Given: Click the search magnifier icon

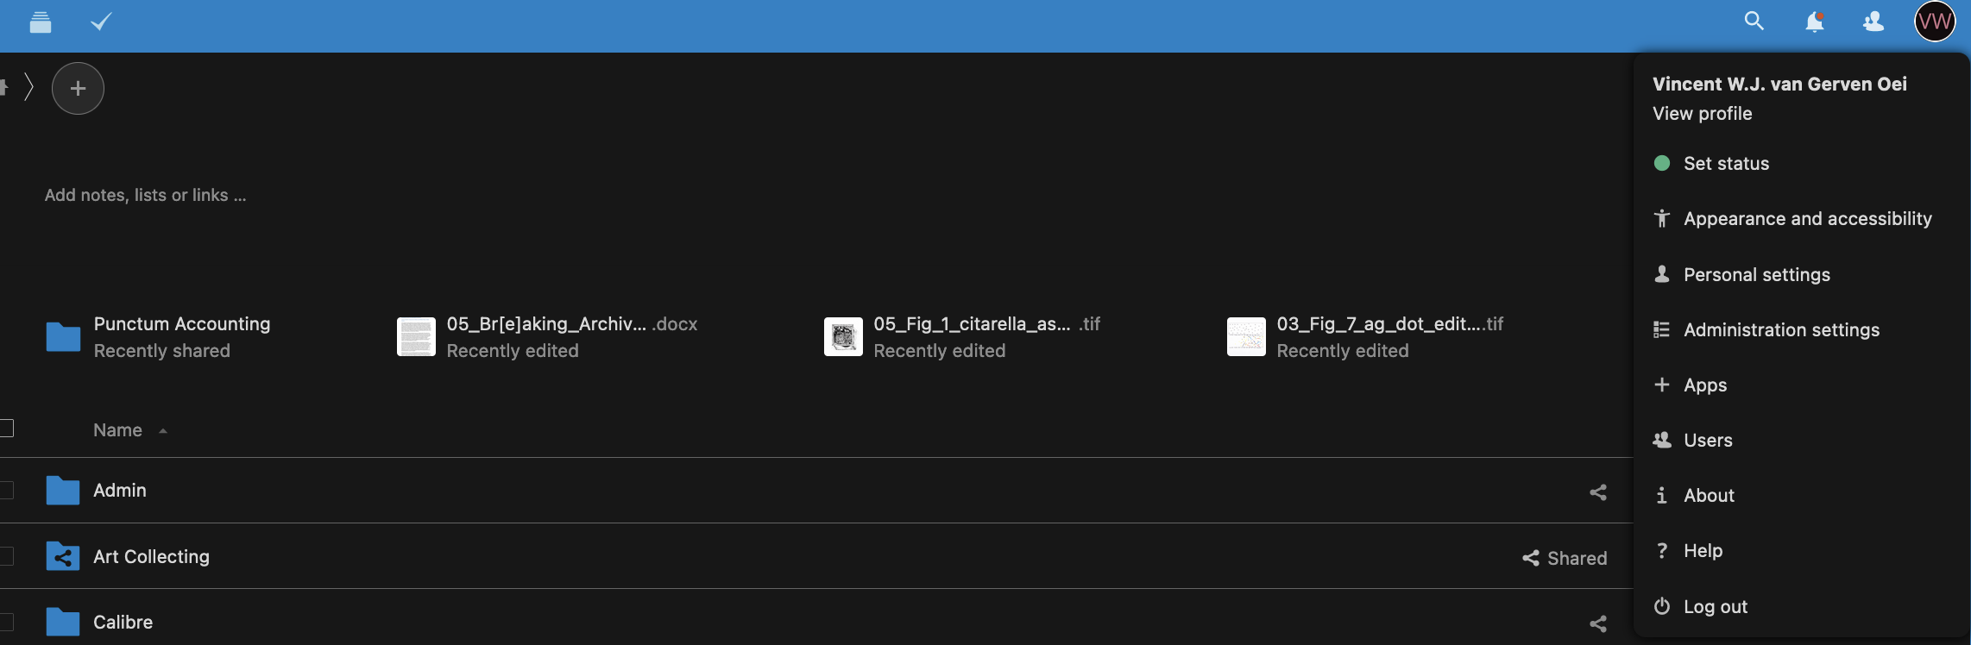Looking at the screenshot, I should coord(1754,22).
